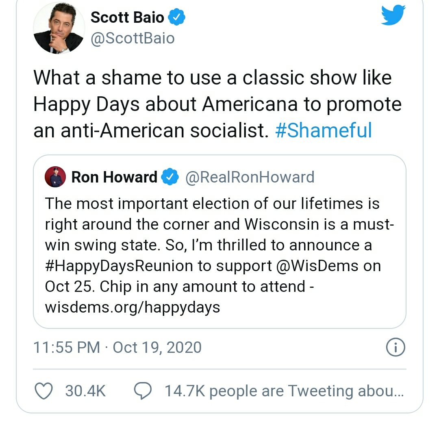
Task: Click the 30.4K likes count
Action: 85,391
